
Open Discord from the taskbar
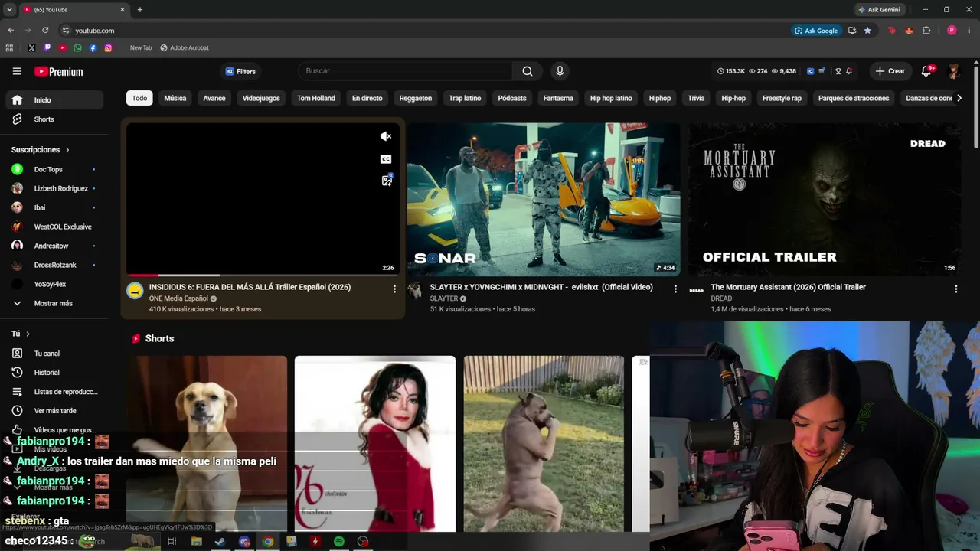tap(244, 542)
